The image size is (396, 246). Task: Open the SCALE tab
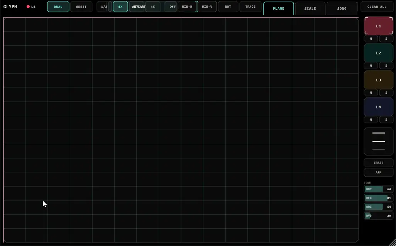[x=310, y=8]
